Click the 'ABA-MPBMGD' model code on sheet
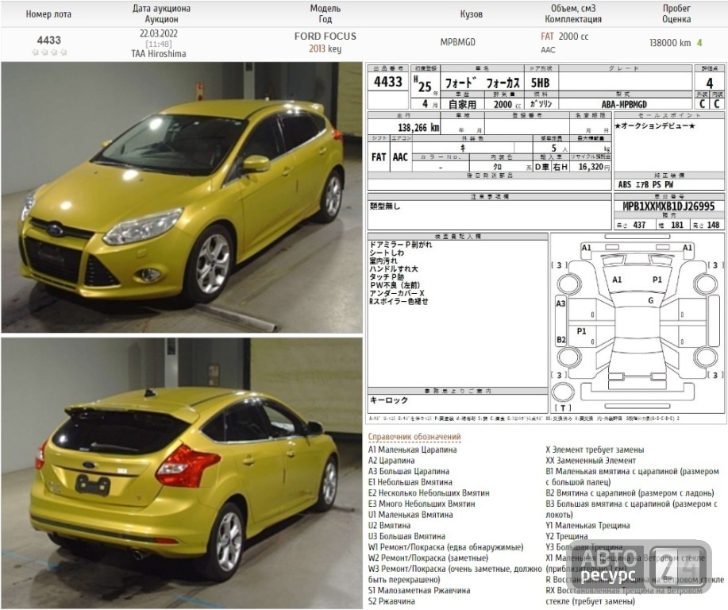The width and height of the screenshot is (728, 610). (624, 105)
